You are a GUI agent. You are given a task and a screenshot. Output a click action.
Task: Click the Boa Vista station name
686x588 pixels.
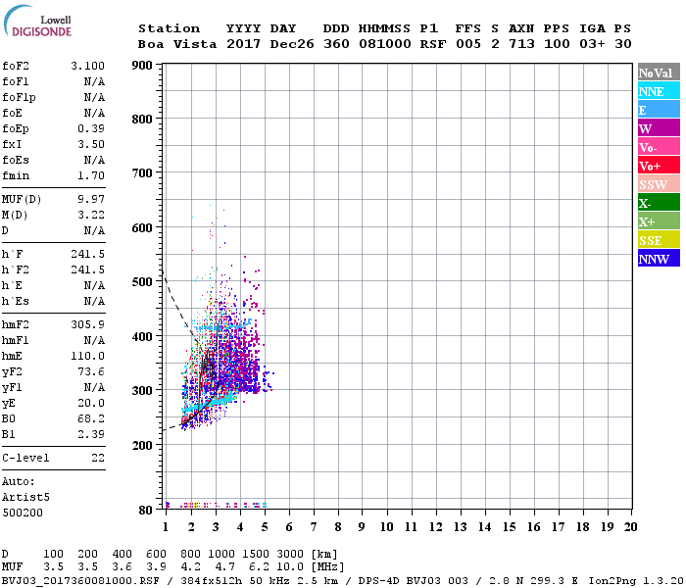pyautogui.click(x=177, y=44)
